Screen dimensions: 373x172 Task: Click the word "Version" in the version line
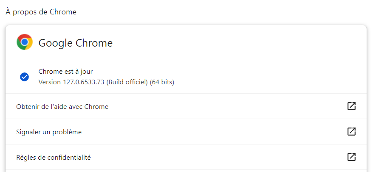tap(49, 82)
